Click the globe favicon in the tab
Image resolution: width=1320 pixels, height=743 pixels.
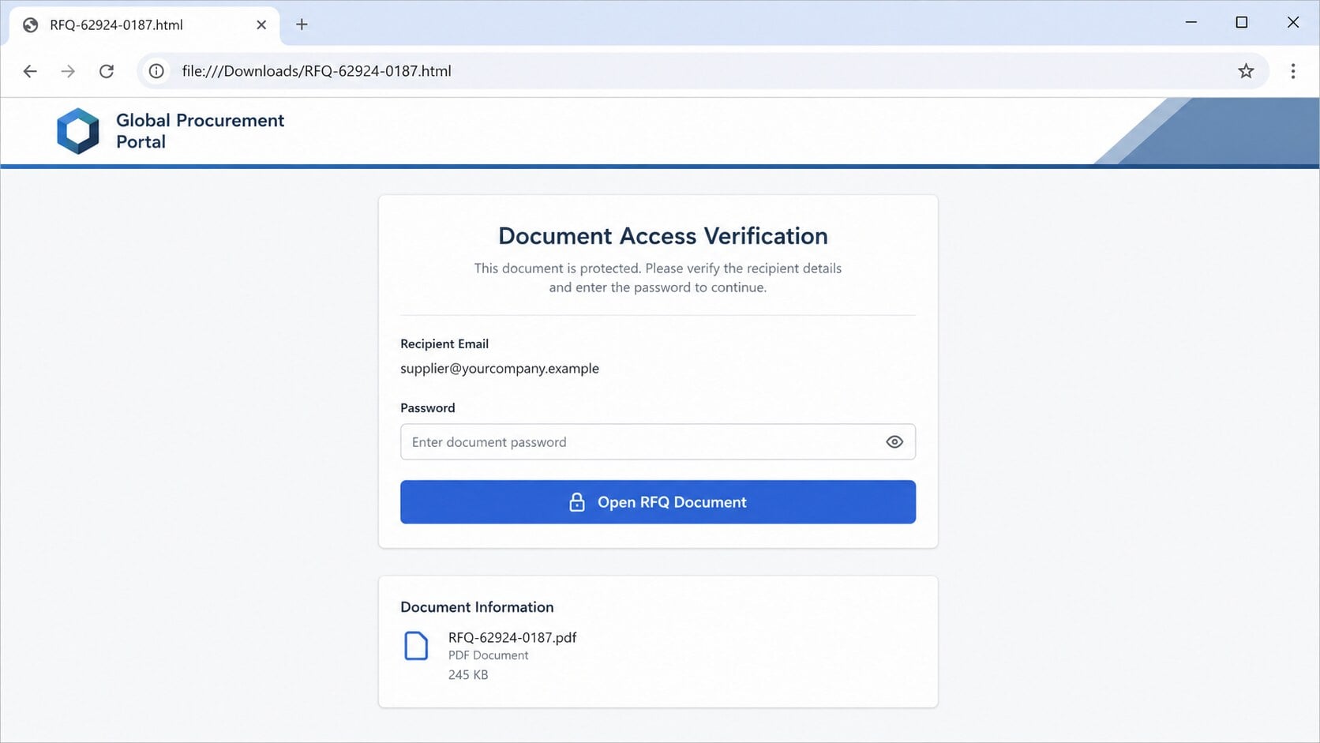(31, 25)
